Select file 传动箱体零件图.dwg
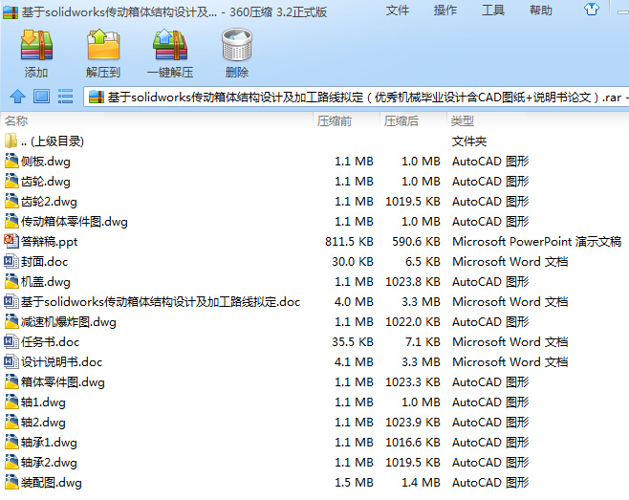 [x=75, y=222]
